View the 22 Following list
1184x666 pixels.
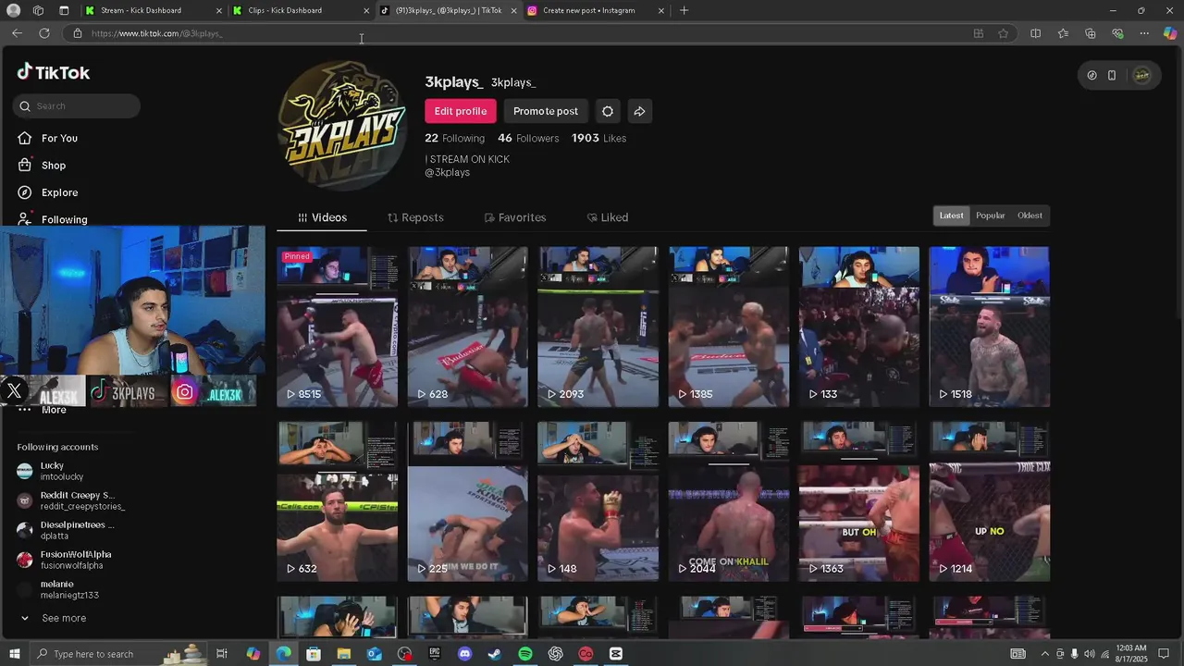pyautogui.click(x=454, y=138)
